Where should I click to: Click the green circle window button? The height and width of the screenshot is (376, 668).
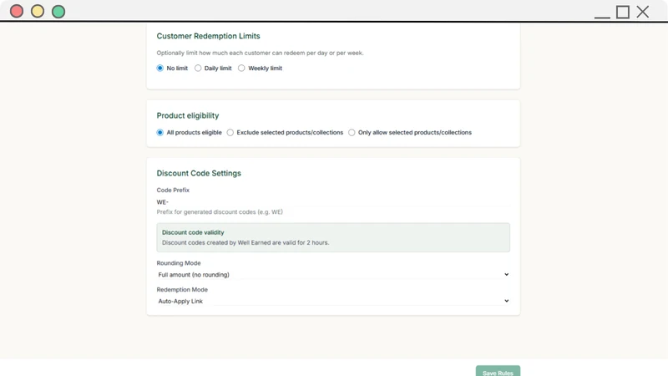click(58, 11)
